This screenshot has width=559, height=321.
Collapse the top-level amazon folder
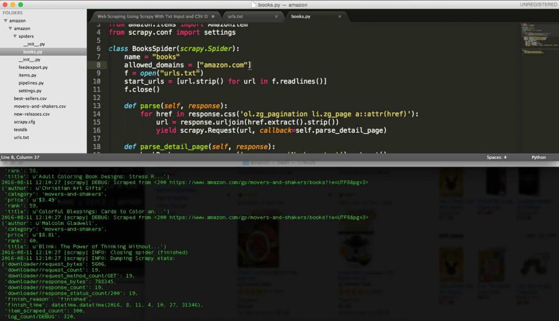[x=5, y=21]
